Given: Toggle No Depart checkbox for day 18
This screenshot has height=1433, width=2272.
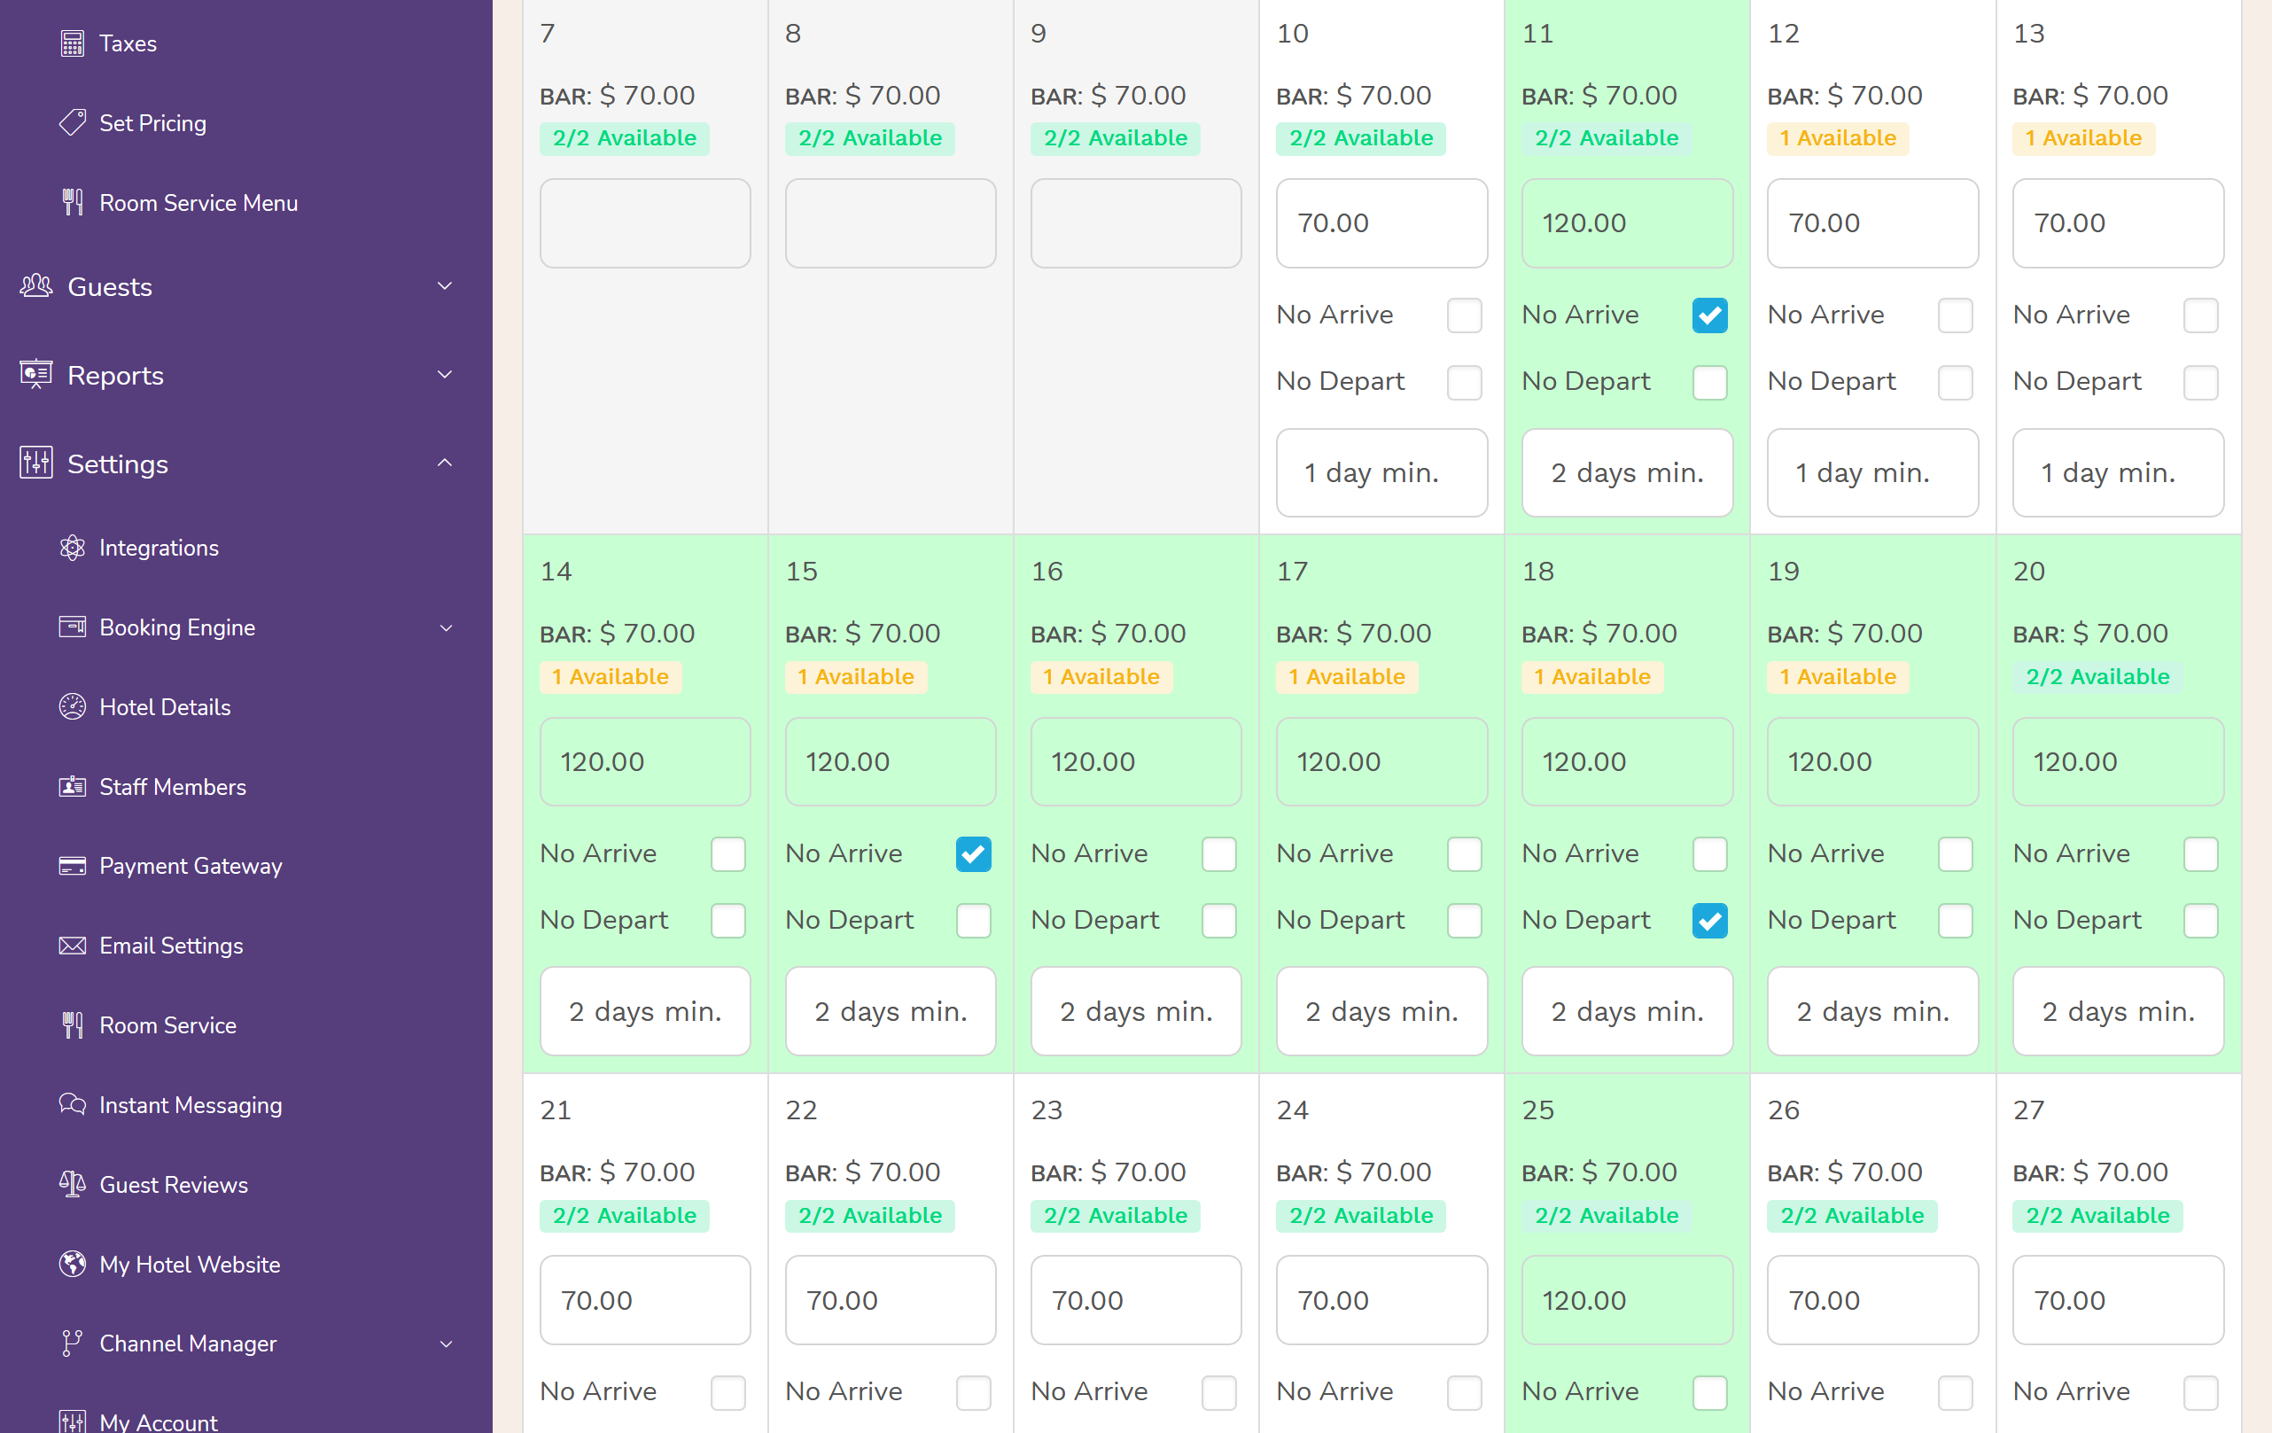Looking at the screenshot, I should [1709, 922].
